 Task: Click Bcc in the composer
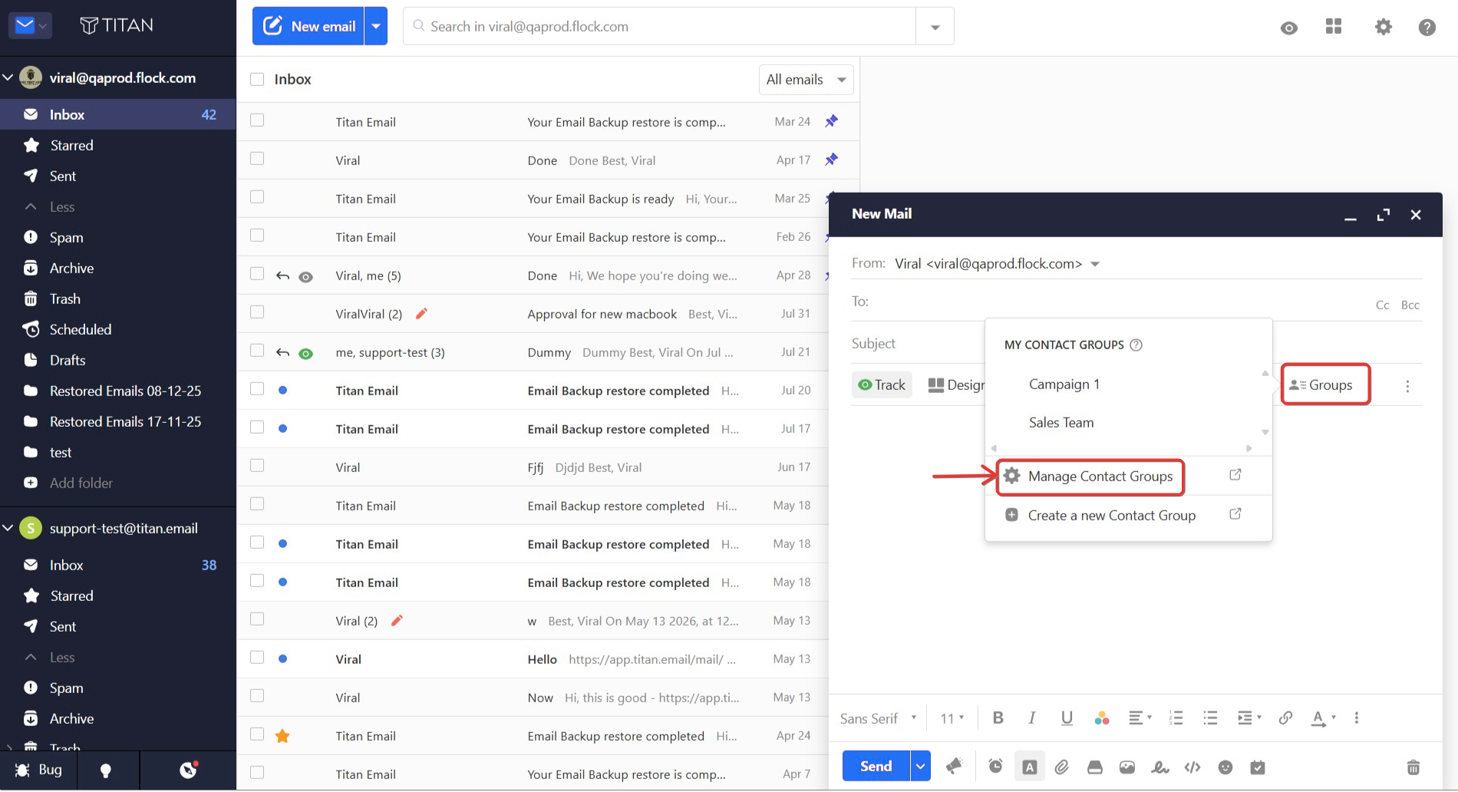click(1410, 305)
